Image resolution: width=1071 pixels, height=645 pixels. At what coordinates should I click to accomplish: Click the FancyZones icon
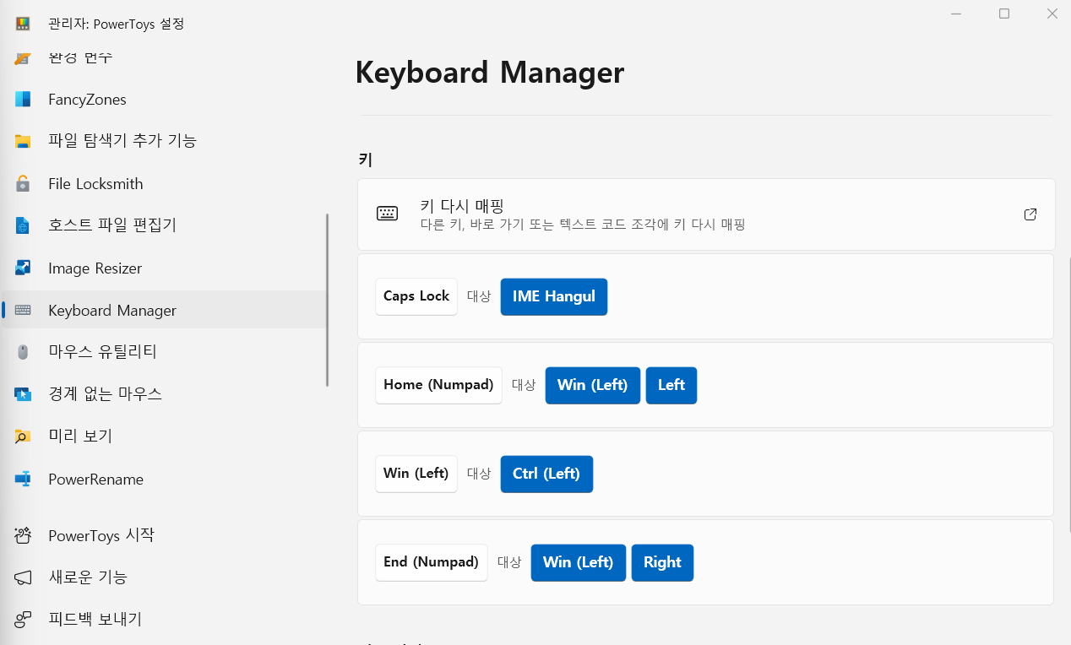pyautogui.click(x=23, y=100)
